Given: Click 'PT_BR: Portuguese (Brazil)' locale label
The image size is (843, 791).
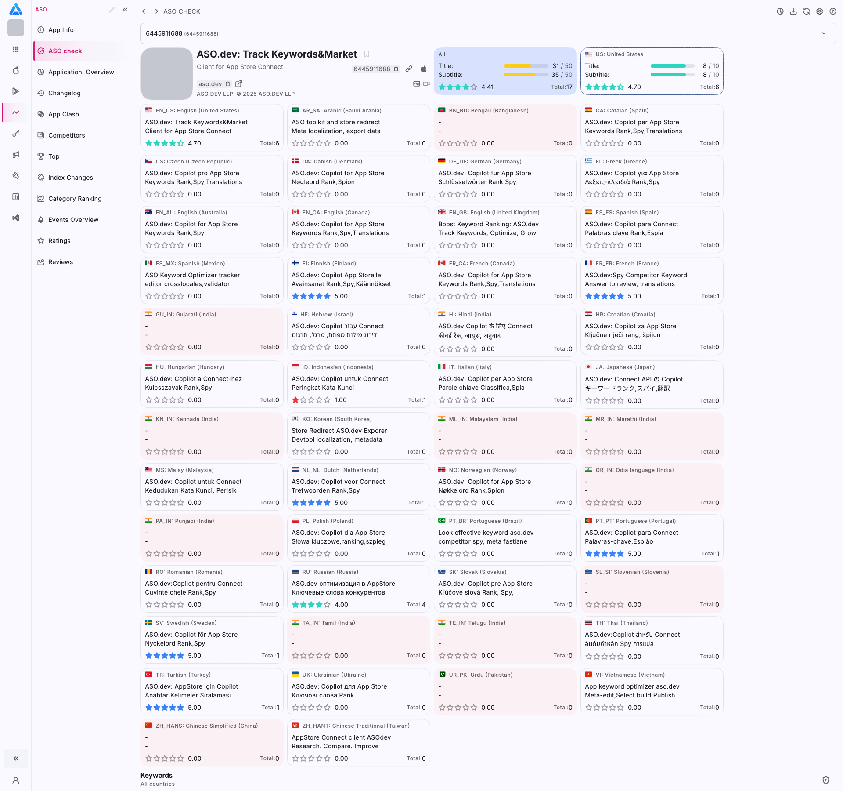Looking at the screenshot, I should (x=485, y=521).
